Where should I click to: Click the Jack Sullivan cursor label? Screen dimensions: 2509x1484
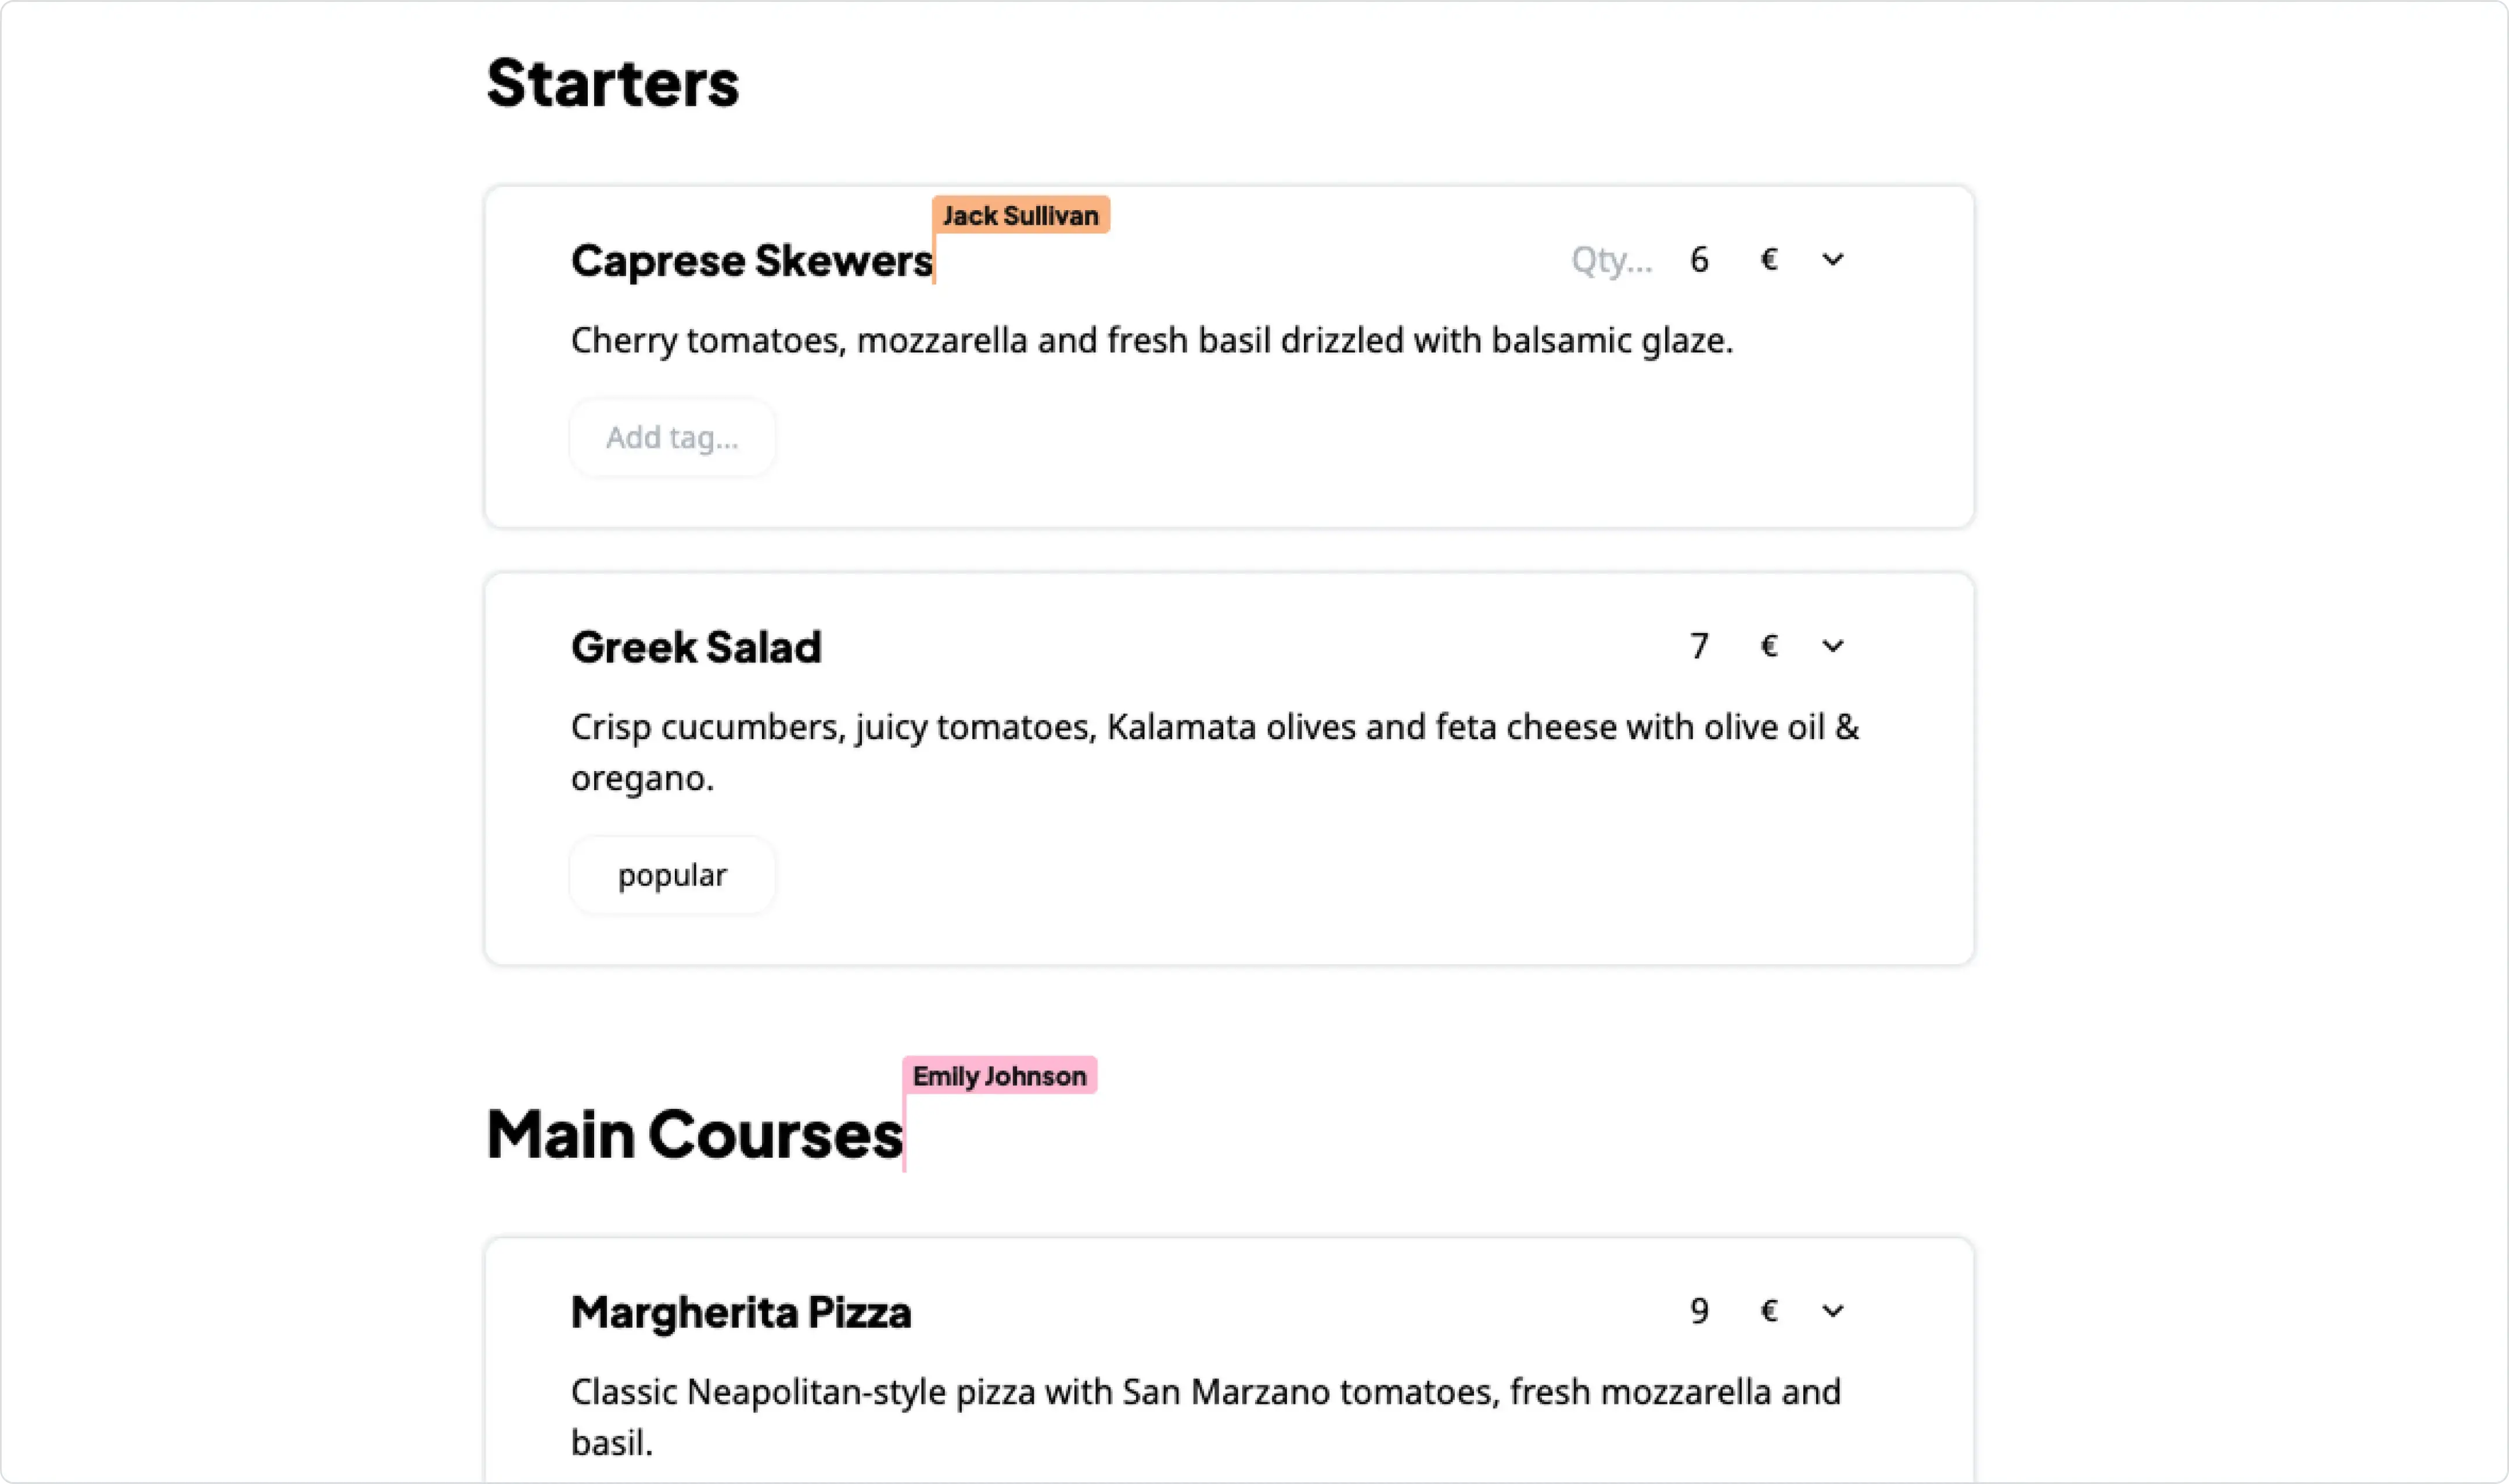[1020, 215]
